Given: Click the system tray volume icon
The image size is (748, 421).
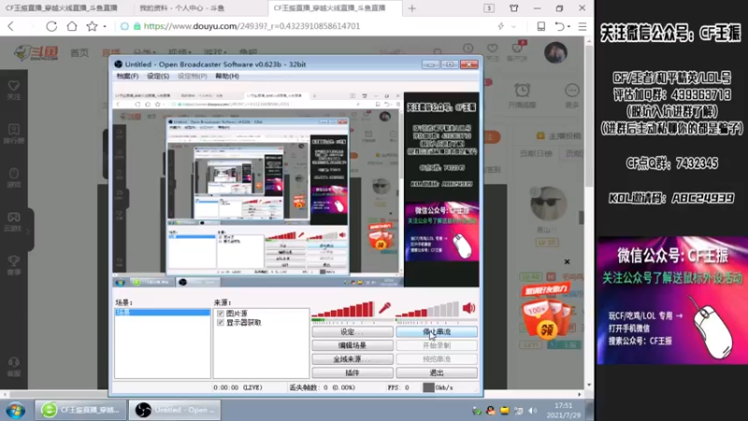Looking at the screenshot, I should [533, 411].
